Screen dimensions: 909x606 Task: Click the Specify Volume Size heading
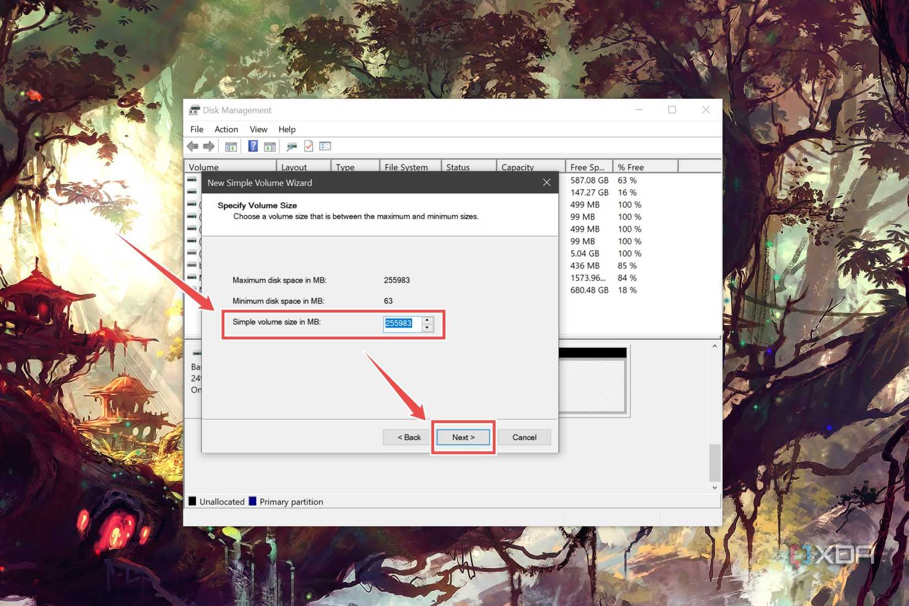pos(257,205)
